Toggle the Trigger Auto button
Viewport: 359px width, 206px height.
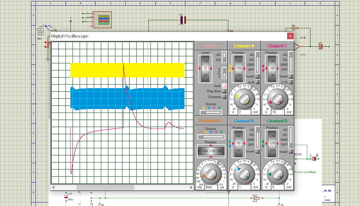224,86
